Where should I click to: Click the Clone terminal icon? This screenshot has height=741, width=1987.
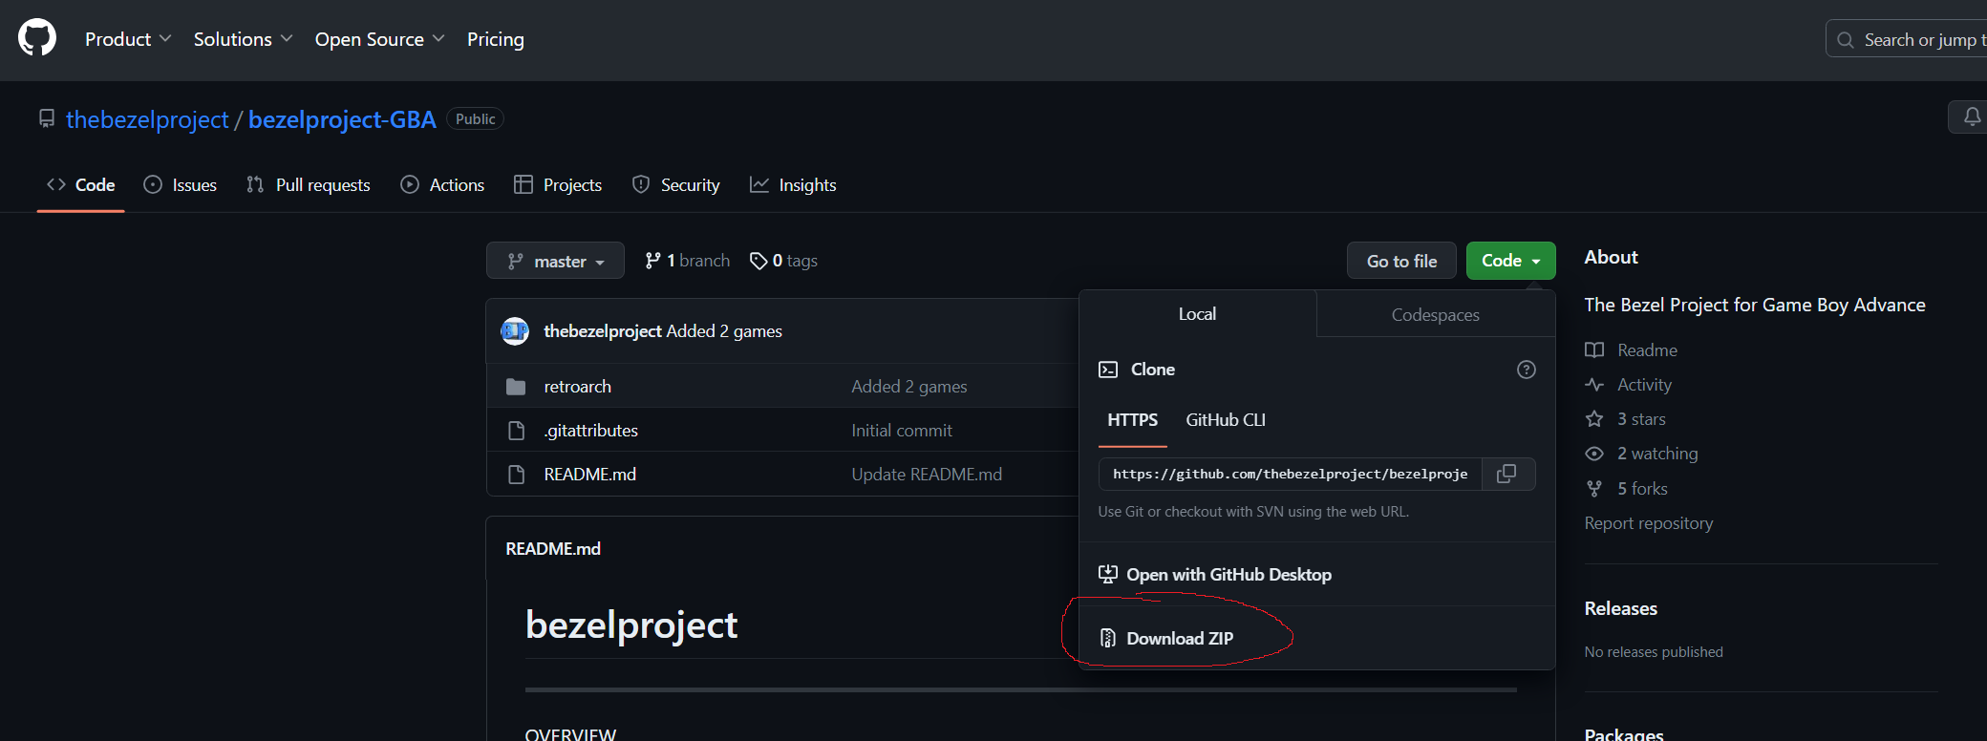pos(1108,370)
